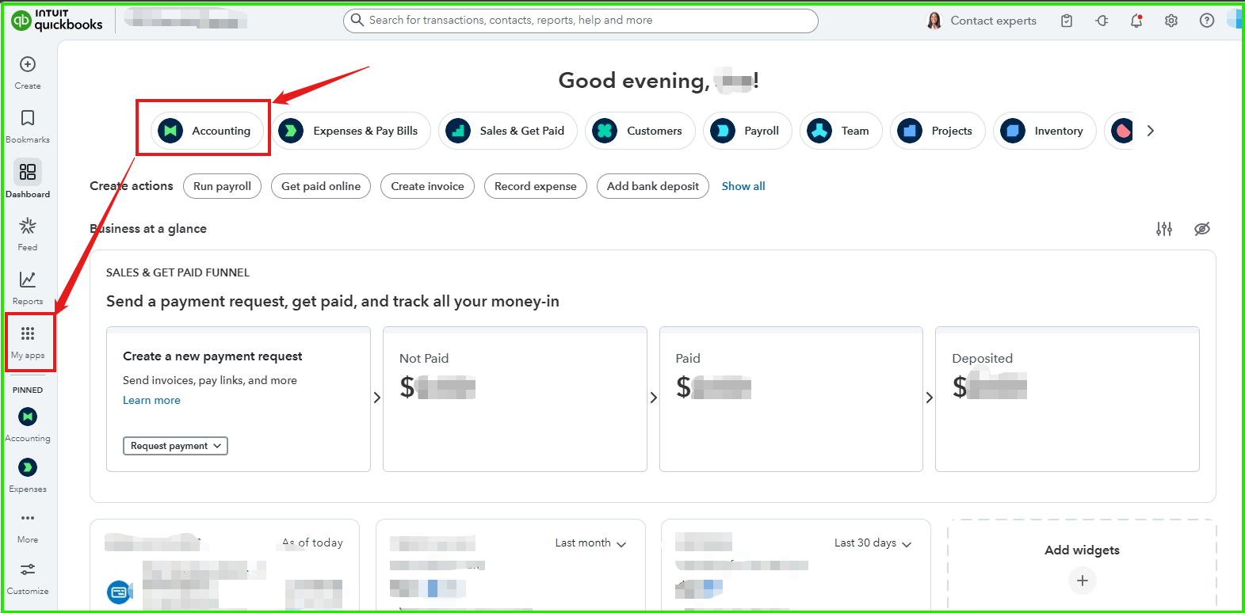Open the Inventory app chip

1045,131
